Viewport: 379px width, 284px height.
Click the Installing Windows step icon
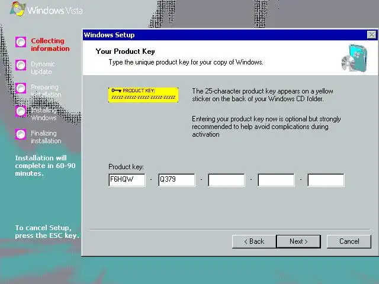click(x=21, y=111)
